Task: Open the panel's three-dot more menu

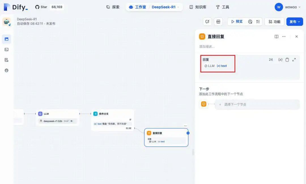Action: (284, 37)
